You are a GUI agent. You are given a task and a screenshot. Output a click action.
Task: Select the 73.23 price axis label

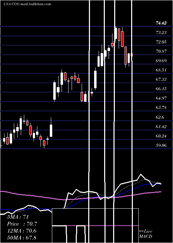click(x=162, y=33)
